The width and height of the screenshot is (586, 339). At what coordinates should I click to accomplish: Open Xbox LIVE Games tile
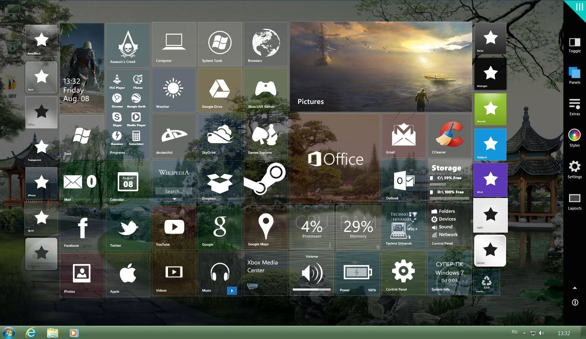coord(266,90)
